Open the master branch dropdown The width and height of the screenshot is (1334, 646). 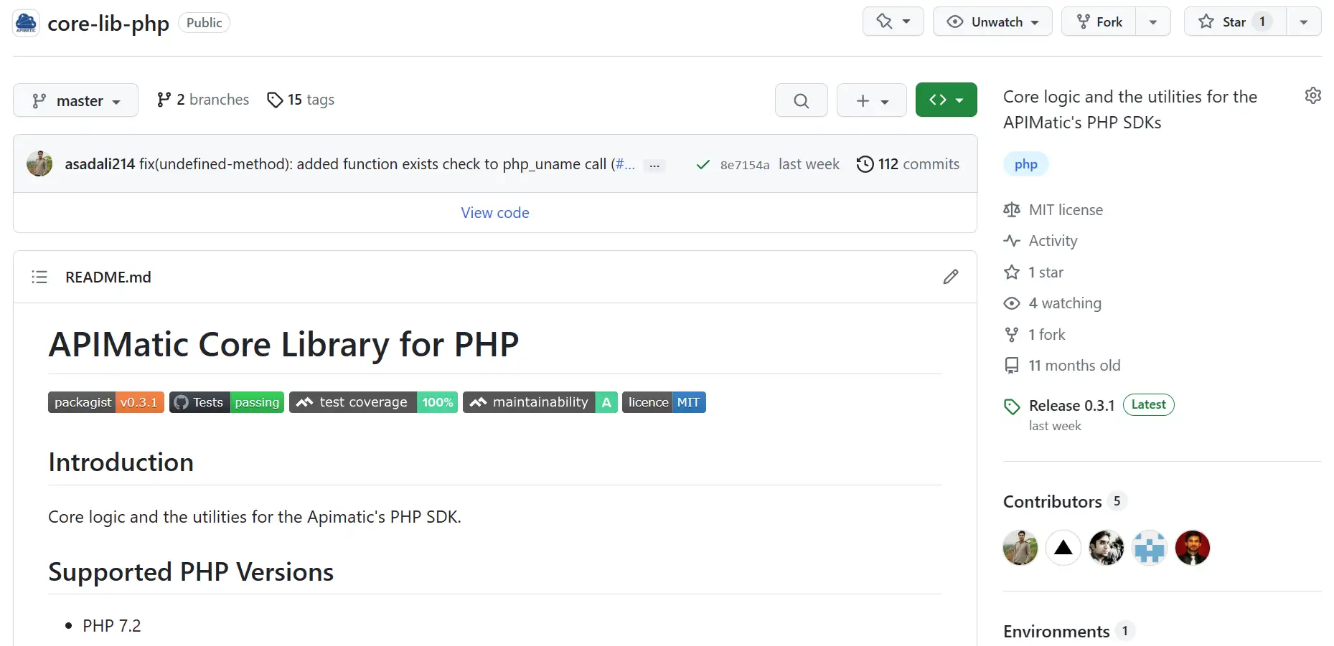(x=75, y=100)
